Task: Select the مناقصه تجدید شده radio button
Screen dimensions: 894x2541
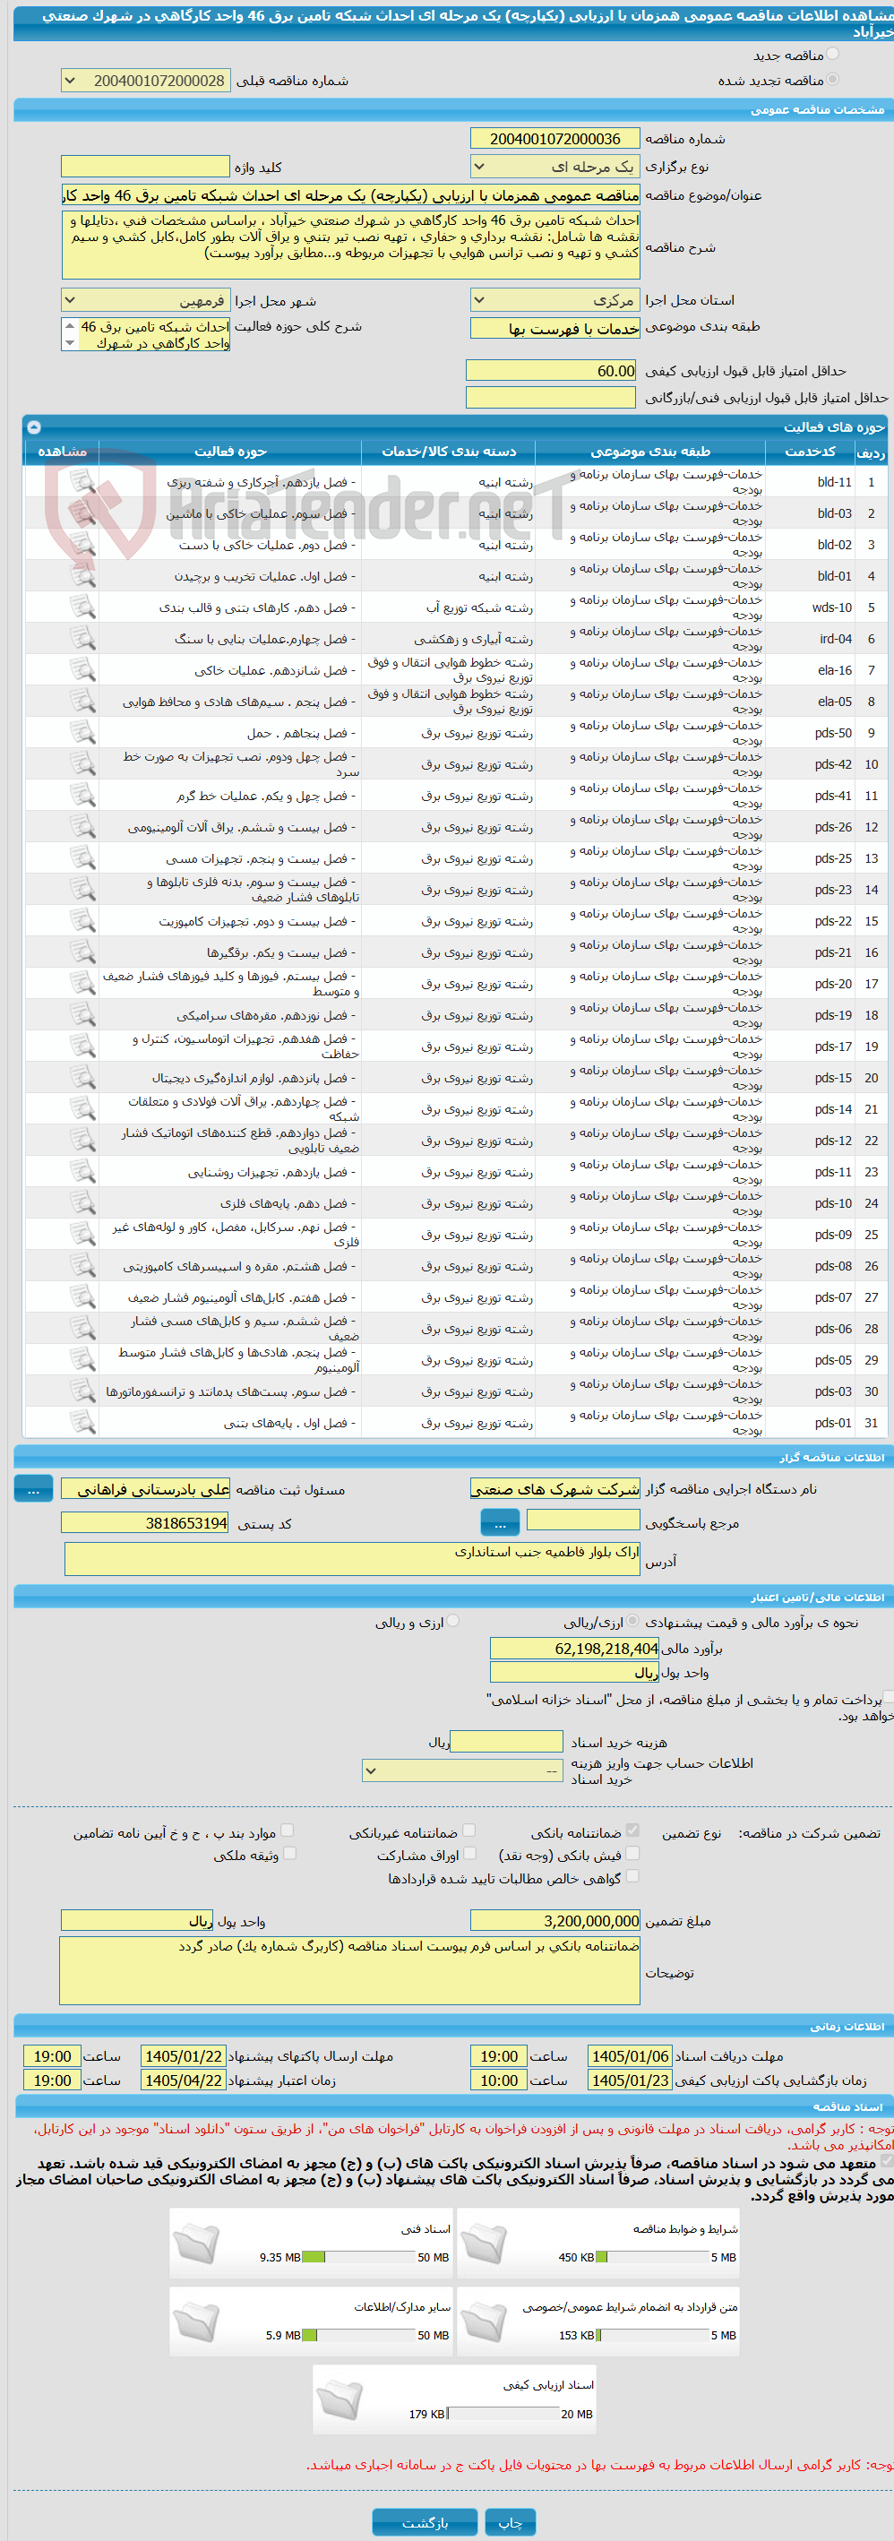Action: [833, 79]
